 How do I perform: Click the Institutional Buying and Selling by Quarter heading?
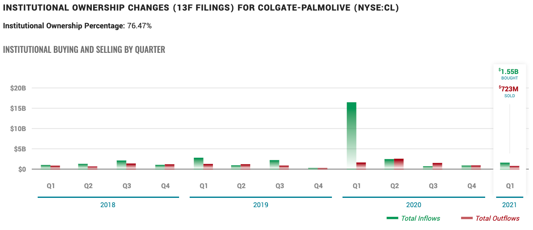[84, 49]
